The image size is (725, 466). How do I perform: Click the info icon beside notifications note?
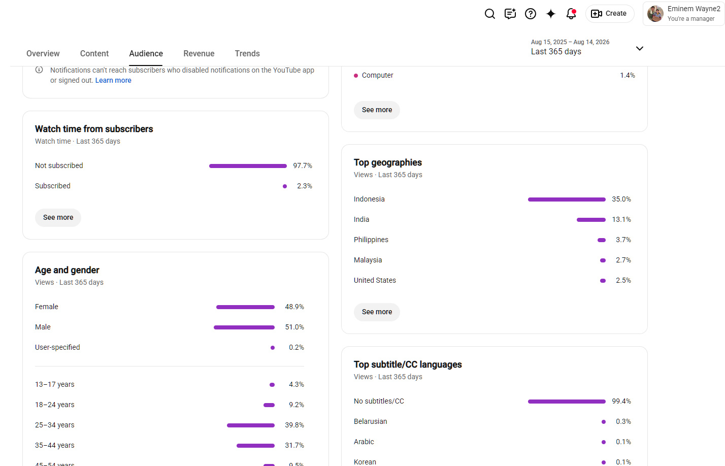(39, 70)
